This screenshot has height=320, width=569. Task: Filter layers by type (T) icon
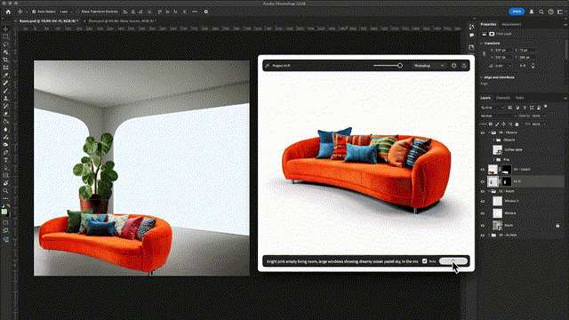(x=525, y=108)
